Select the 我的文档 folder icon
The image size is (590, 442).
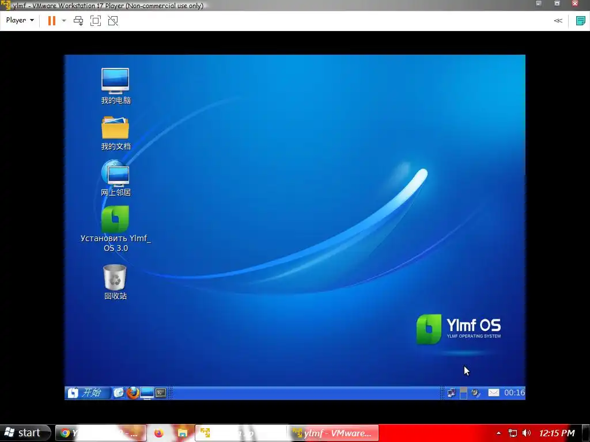click(x=115, y=133)
